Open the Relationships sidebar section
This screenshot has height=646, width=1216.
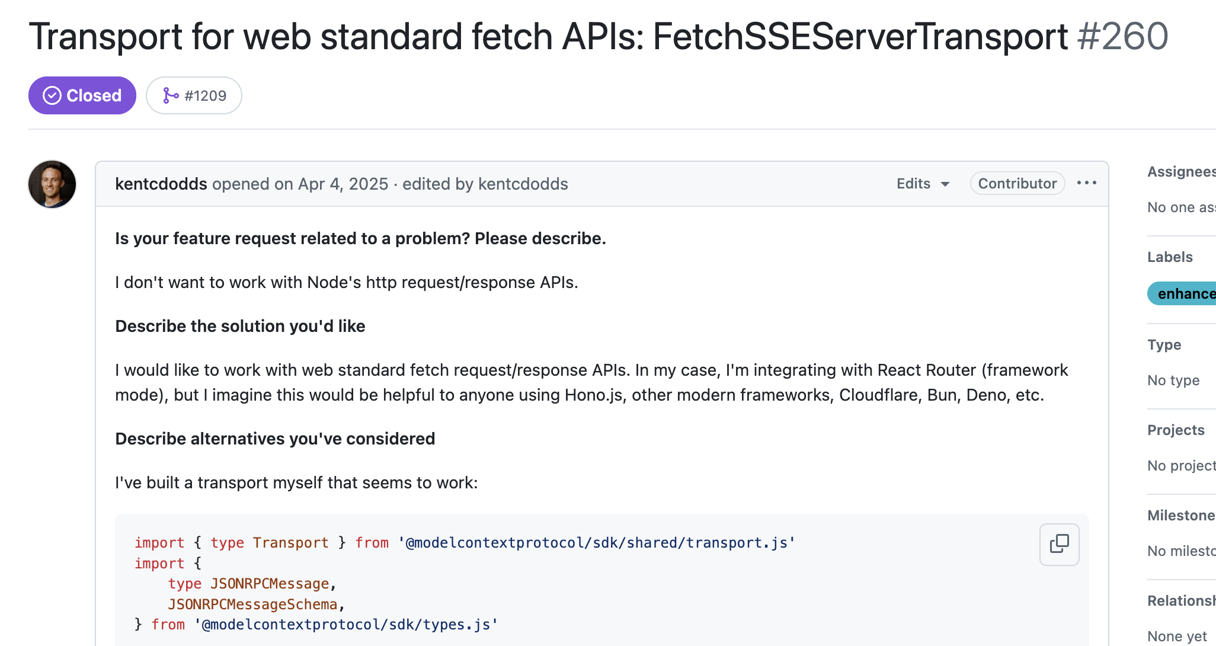1180,601
